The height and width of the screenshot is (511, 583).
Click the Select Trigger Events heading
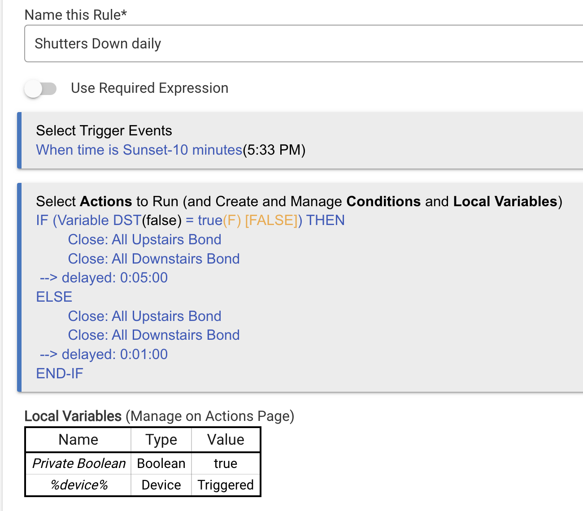click(x=104, y=130)
